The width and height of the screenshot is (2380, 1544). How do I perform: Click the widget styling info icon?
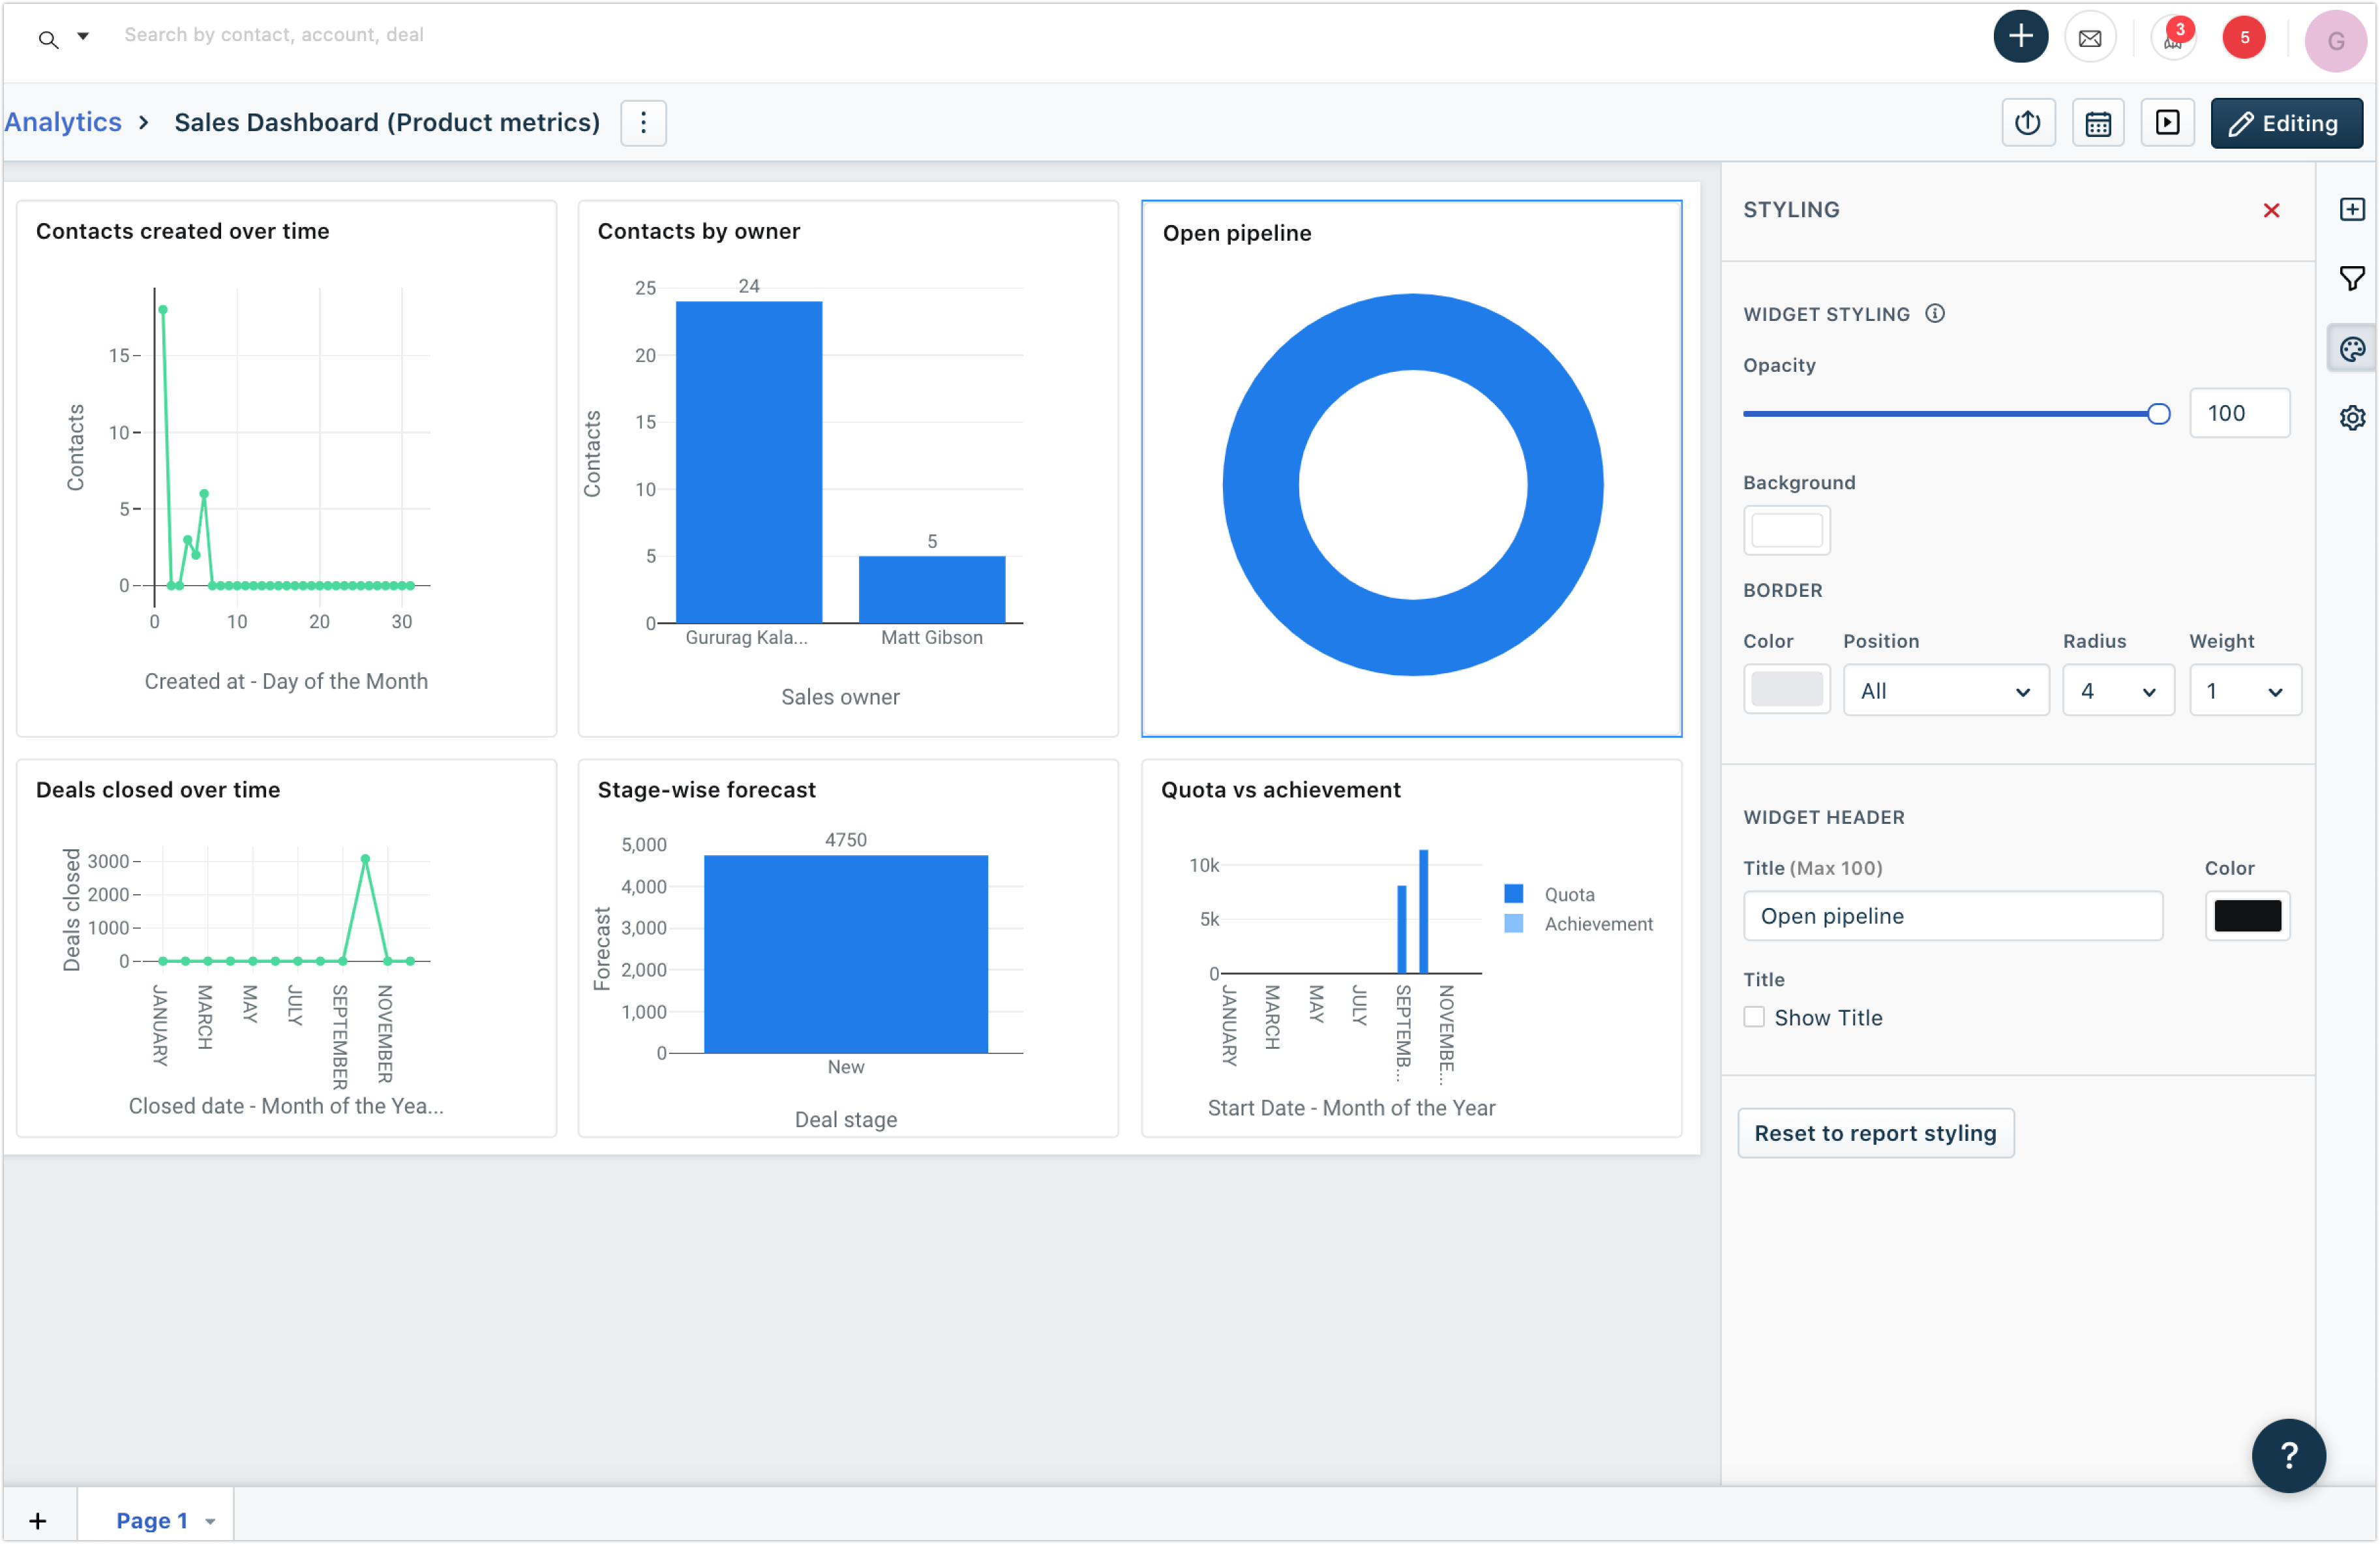point(1934,314)
